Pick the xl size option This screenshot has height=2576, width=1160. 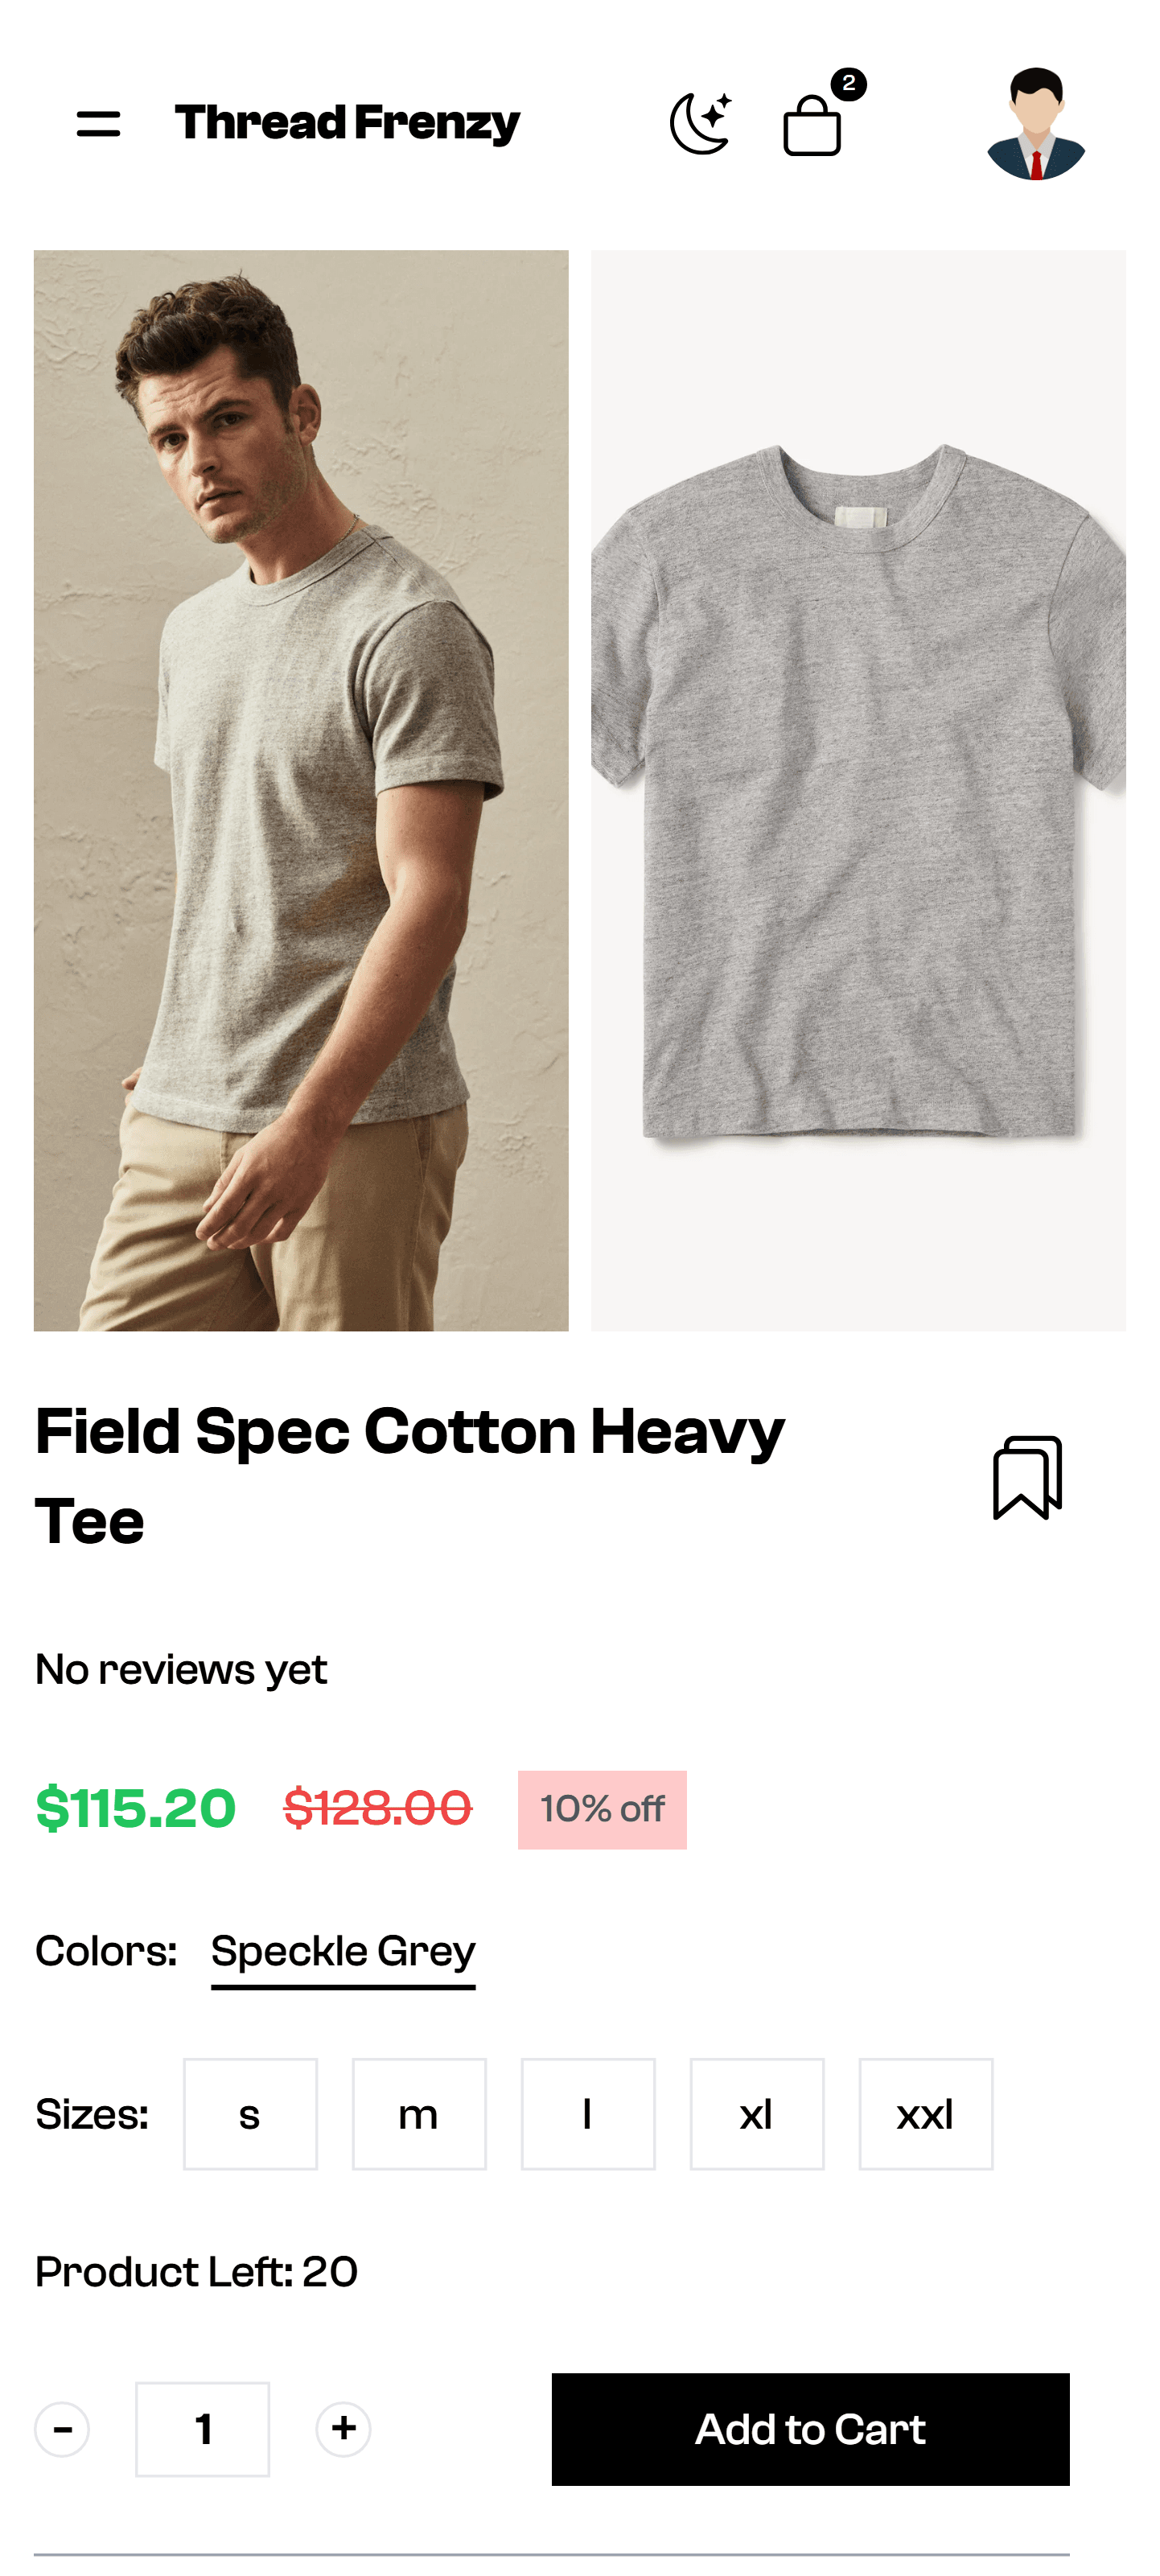757,2114
